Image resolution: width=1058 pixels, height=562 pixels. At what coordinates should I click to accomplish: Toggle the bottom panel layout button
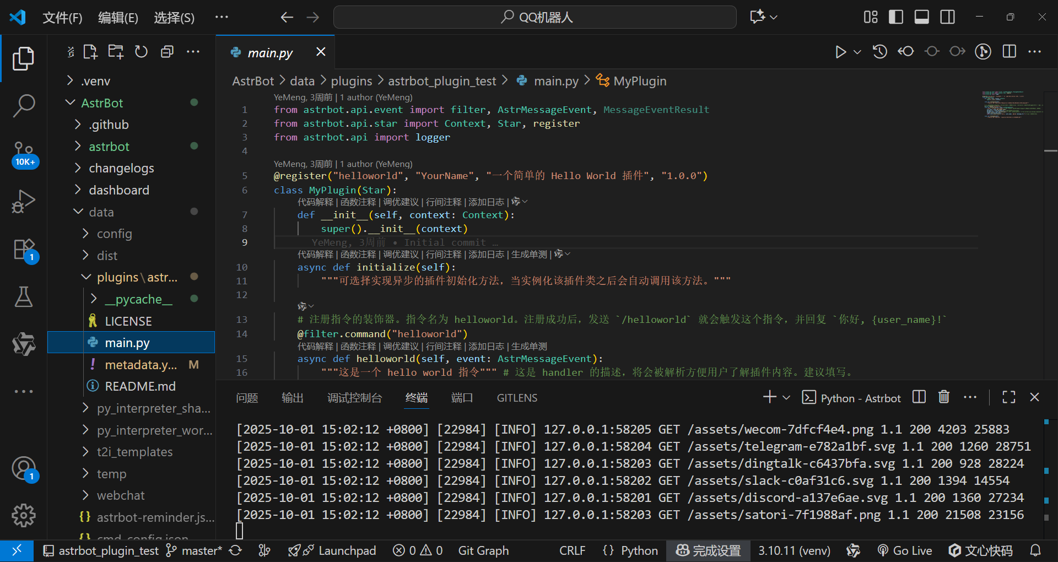(x=921, y=17)
